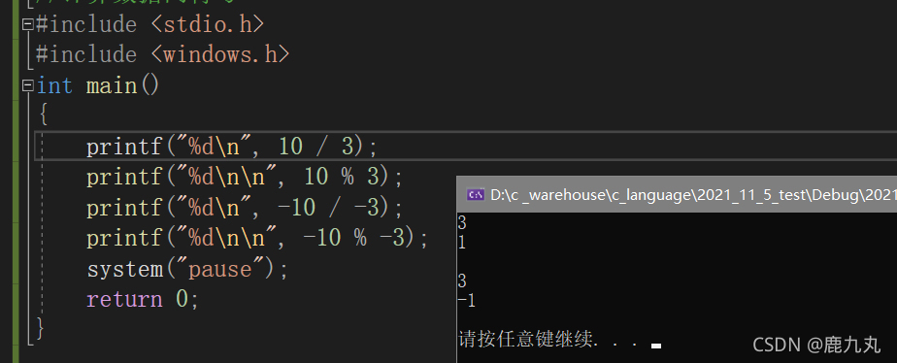Click the printf 10 / 3 line
Screen dimensions: 897x363
pos(232,147)
